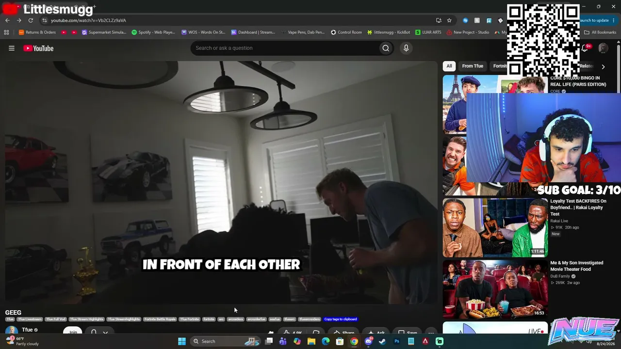Open the Control Room bookmark
This screenshot has width=621, height=349.
point(346,32)
